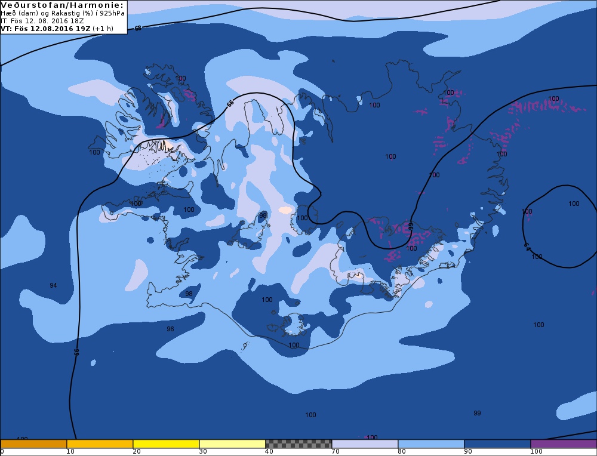Click the 'Veðurstofan/Harmonie:' title text

pyautogui.click(x=63, y=5)
